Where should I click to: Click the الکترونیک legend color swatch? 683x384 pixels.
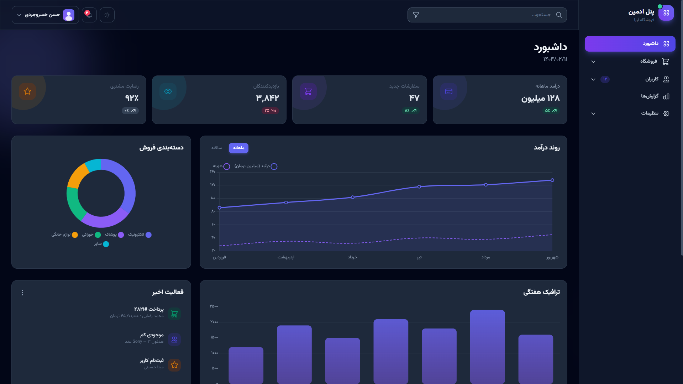coord(148,235)
